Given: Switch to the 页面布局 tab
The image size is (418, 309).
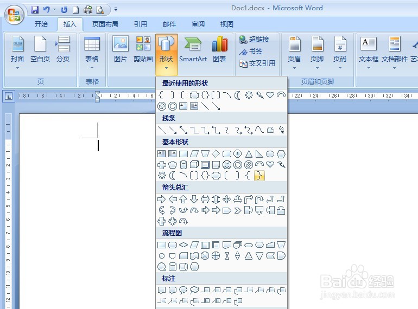Looking at the screenshot, I should (105, 24).
